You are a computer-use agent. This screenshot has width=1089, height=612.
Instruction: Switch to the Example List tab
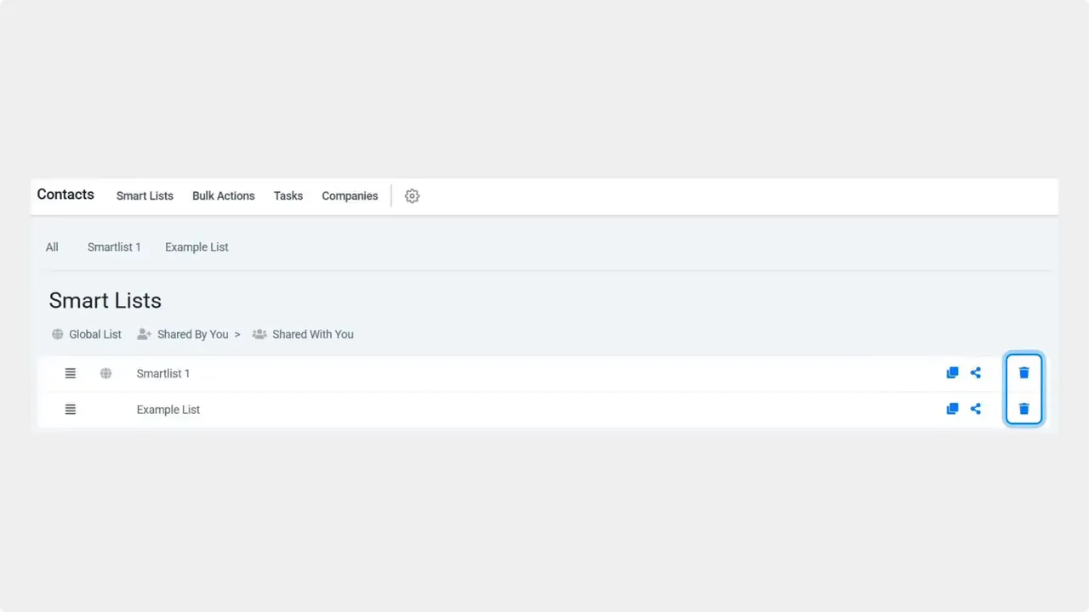[x=197, y=247]
